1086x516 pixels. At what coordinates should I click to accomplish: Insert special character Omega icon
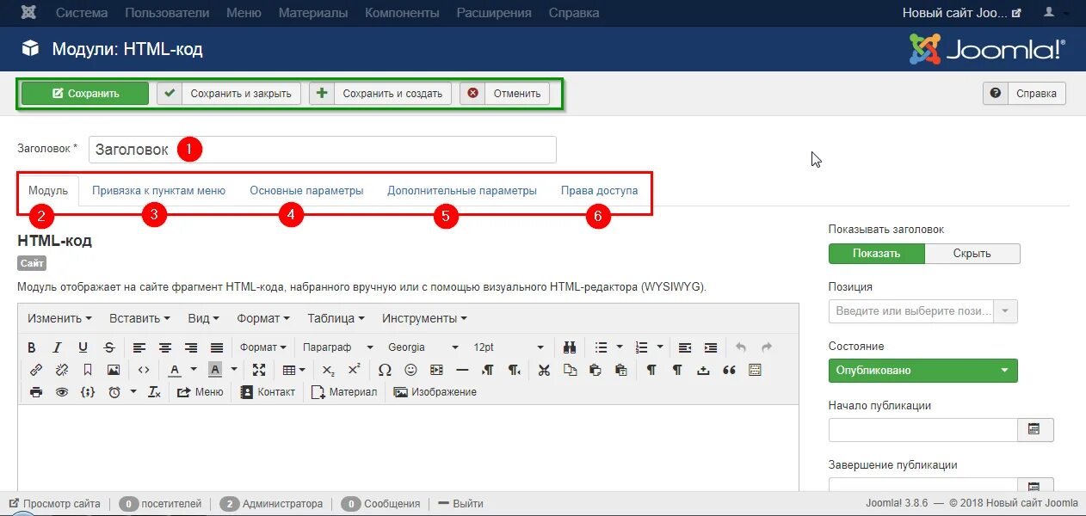(385, 370)
